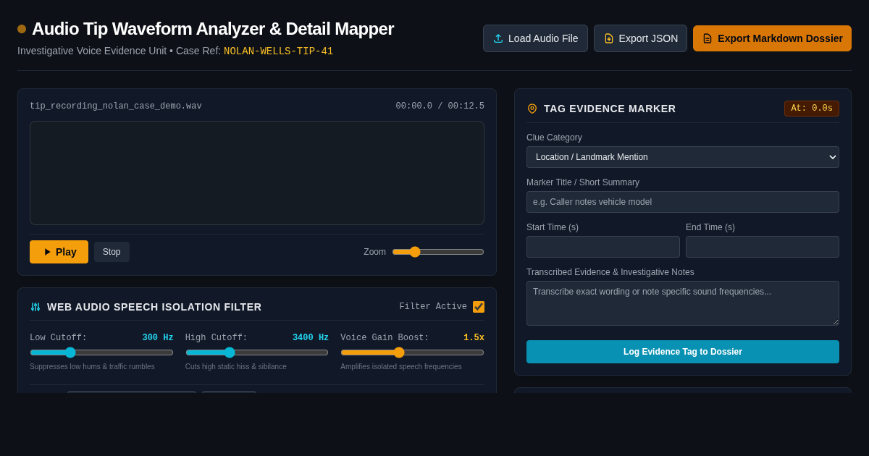The height and width of the screenshot is (456, 869).
Task: Click the 00:00.0 / 00:12.5 time readout
Action: (x=440, y=106)
